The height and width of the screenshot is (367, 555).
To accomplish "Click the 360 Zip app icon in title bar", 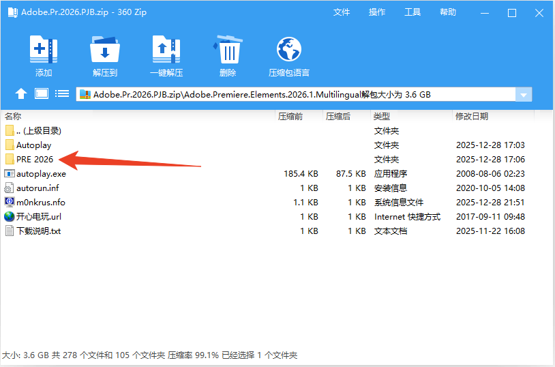I will 13,12.
